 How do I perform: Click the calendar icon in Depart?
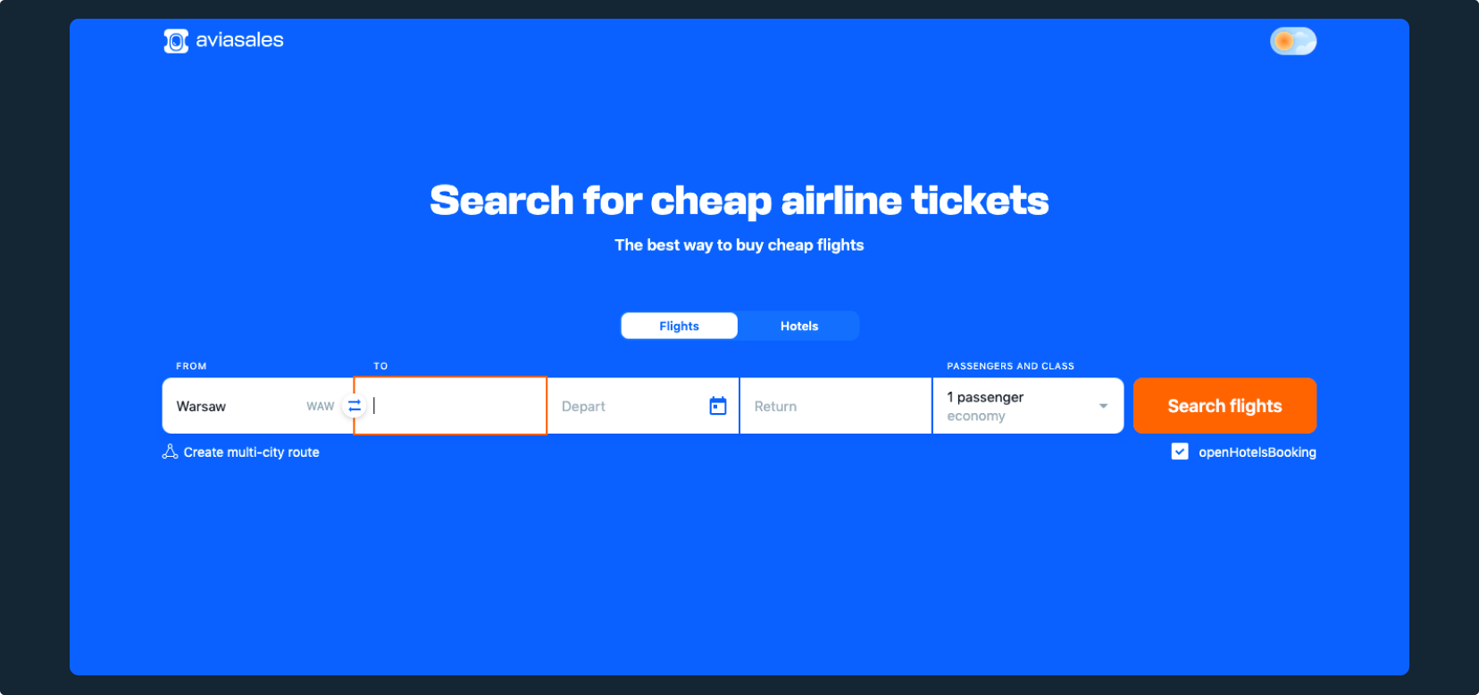tap(718, 406)
